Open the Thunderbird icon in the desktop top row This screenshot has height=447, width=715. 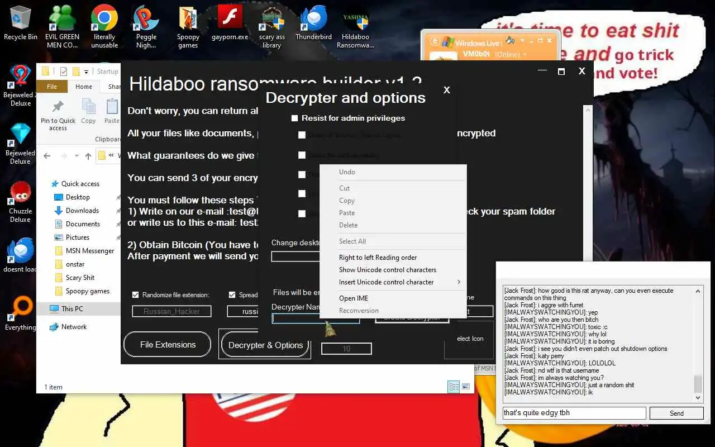coord(313,23)
